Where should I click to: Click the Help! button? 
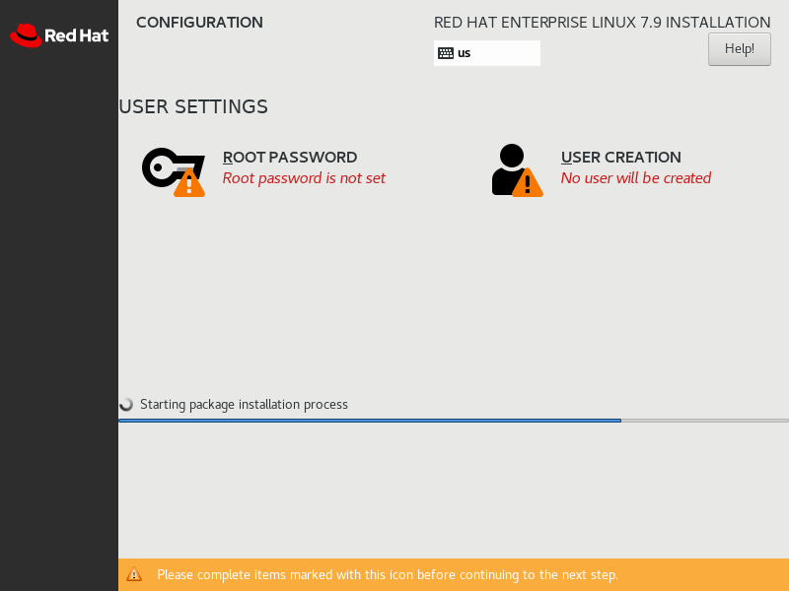(739, 48)
